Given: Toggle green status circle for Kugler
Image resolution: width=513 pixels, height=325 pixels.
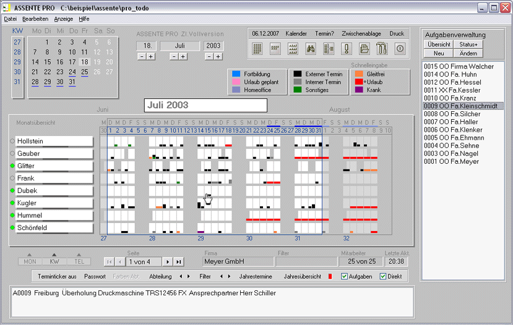Looking at the screenshot, I should coord(12,203).
